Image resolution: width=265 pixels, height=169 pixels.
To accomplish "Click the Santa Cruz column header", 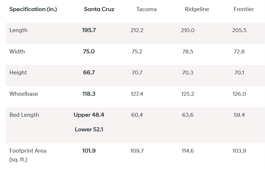I will point(99,9).
